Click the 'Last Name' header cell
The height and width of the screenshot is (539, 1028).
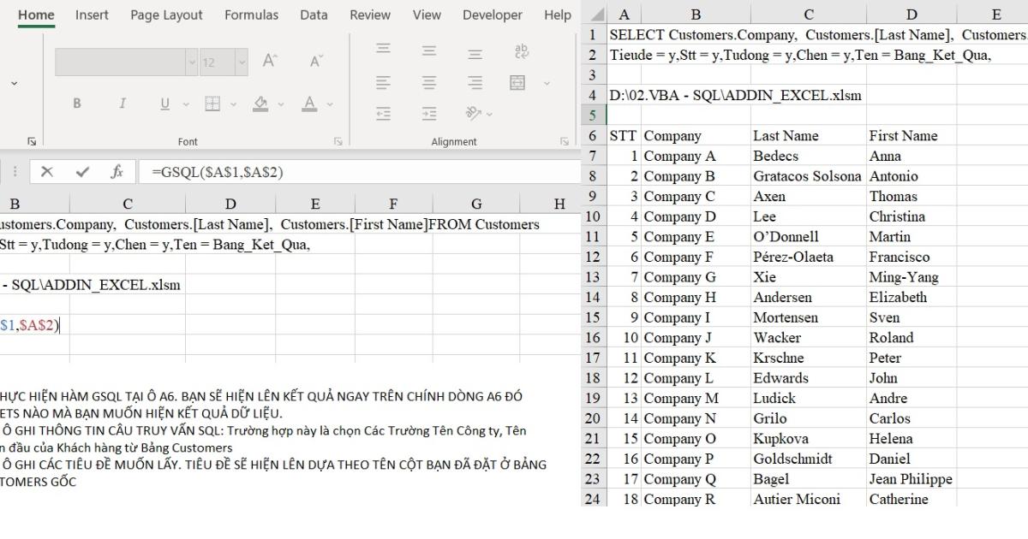808,136
